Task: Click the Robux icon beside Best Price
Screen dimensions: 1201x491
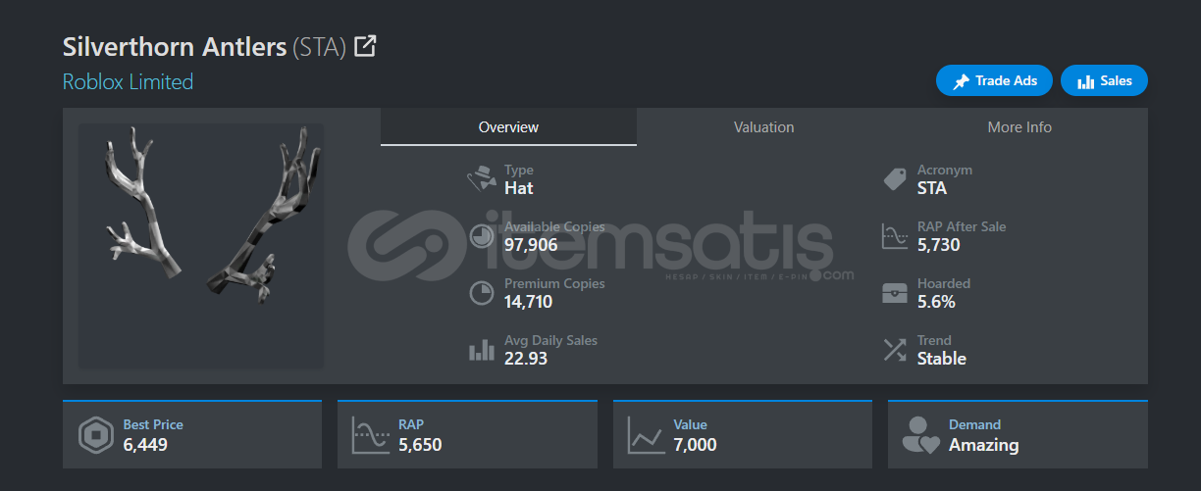Action: (96, 435)
